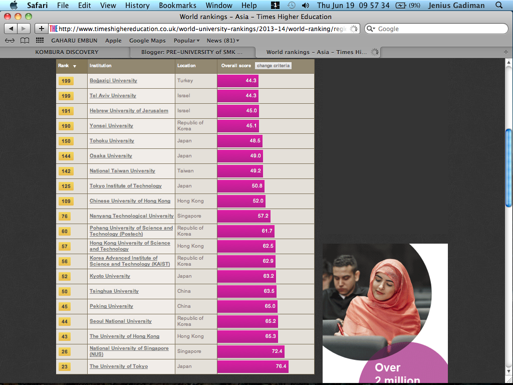This screenshot has width=513, height=385.
Task: Open Peking University link
Action: (111, 306)
